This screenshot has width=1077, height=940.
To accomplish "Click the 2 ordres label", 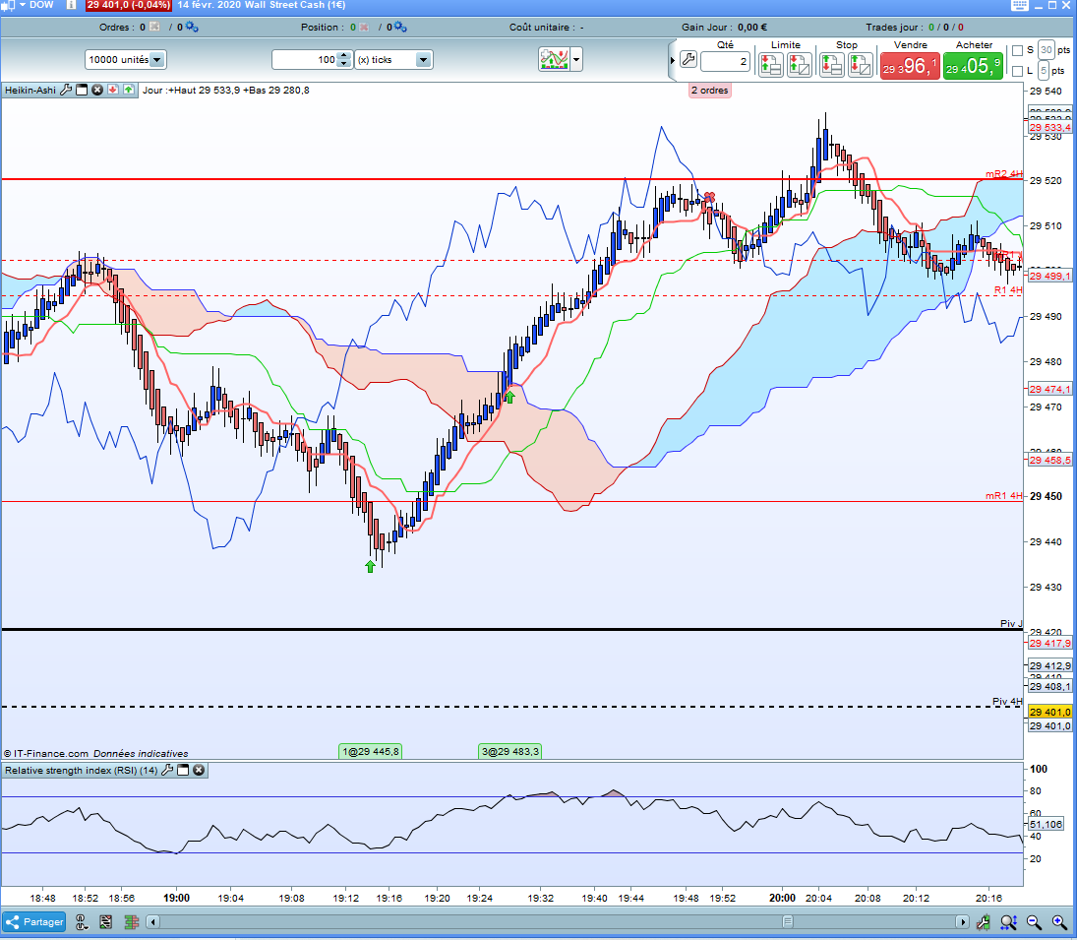I will [709, 90].
